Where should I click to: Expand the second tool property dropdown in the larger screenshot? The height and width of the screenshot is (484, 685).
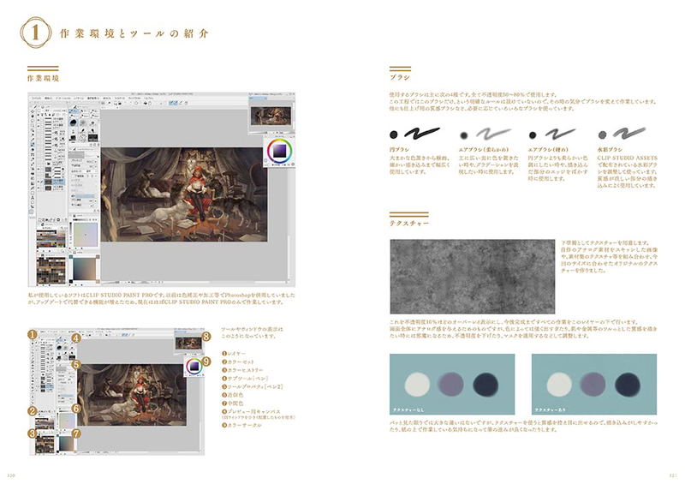tap(96, 166)
